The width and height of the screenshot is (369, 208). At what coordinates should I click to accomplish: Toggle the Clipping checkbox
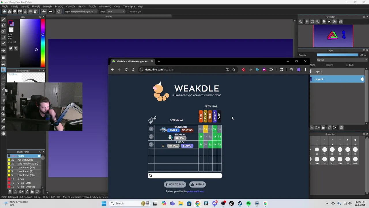tap(324, 65)
